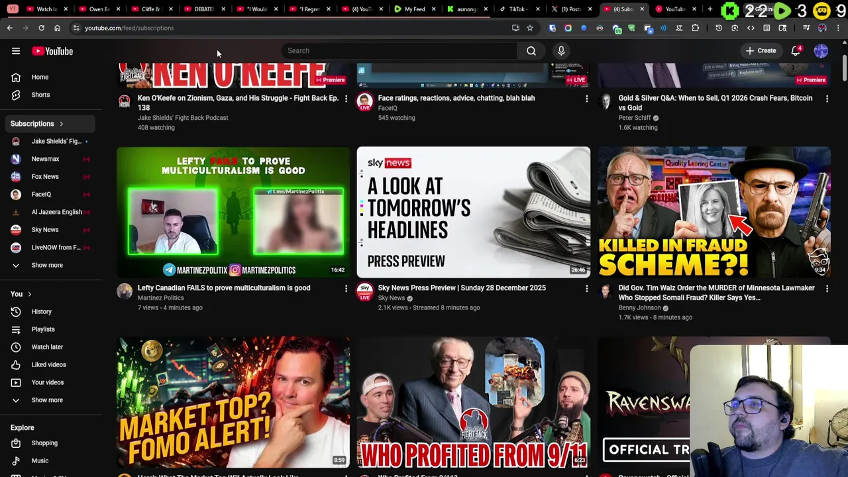
Task: Focus the YouTube Search field
Action: [x=399, y=51]
